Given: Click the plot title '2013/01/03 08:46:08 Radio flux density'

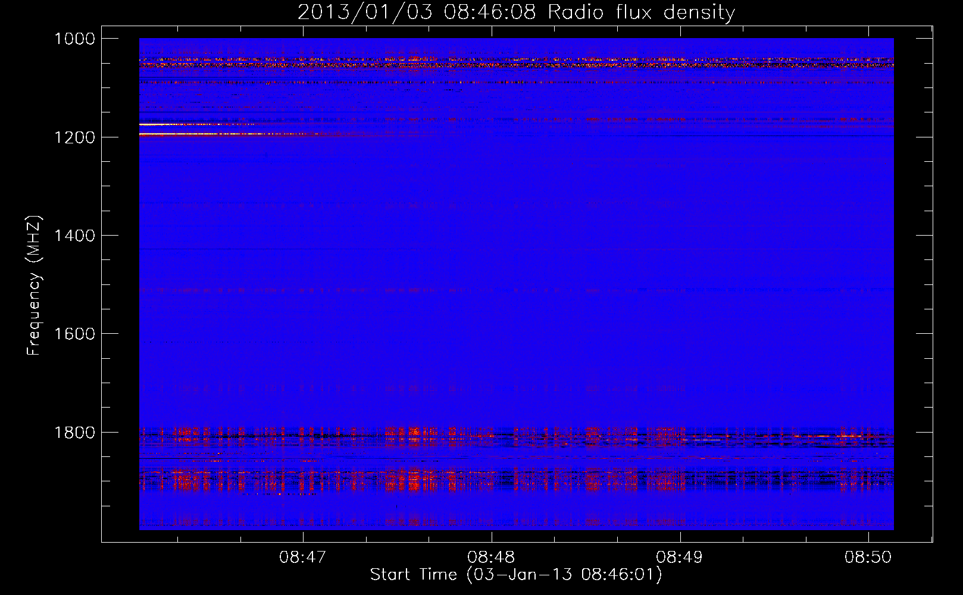Looking at the screenshot, I should 516,12.
